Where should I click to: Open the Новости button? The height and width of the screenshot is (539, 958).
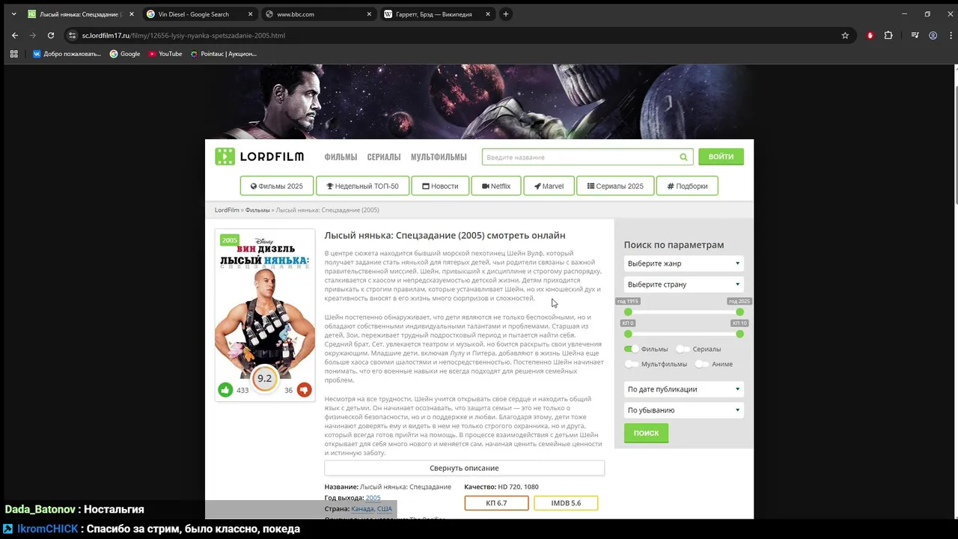coord(440,186)
